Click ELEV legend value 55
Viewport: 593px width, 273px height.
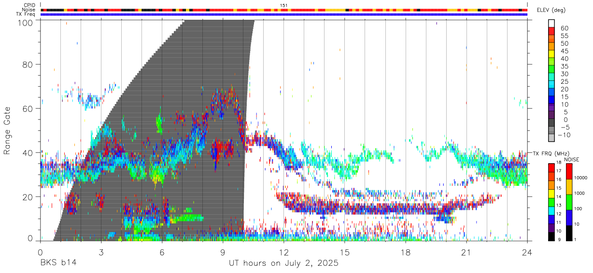click(x=564, y=36)
